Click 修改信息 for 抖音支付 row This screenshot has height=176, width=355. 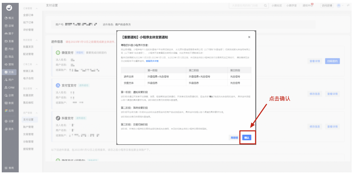tap(315, 127)
